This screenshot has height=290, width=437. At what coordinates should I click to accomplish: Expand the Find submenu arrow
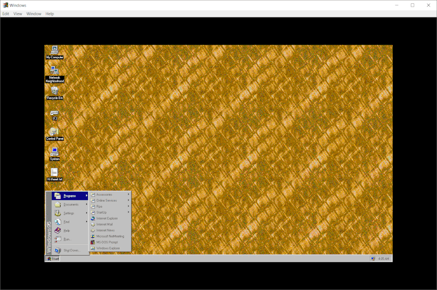click(87, 222)
